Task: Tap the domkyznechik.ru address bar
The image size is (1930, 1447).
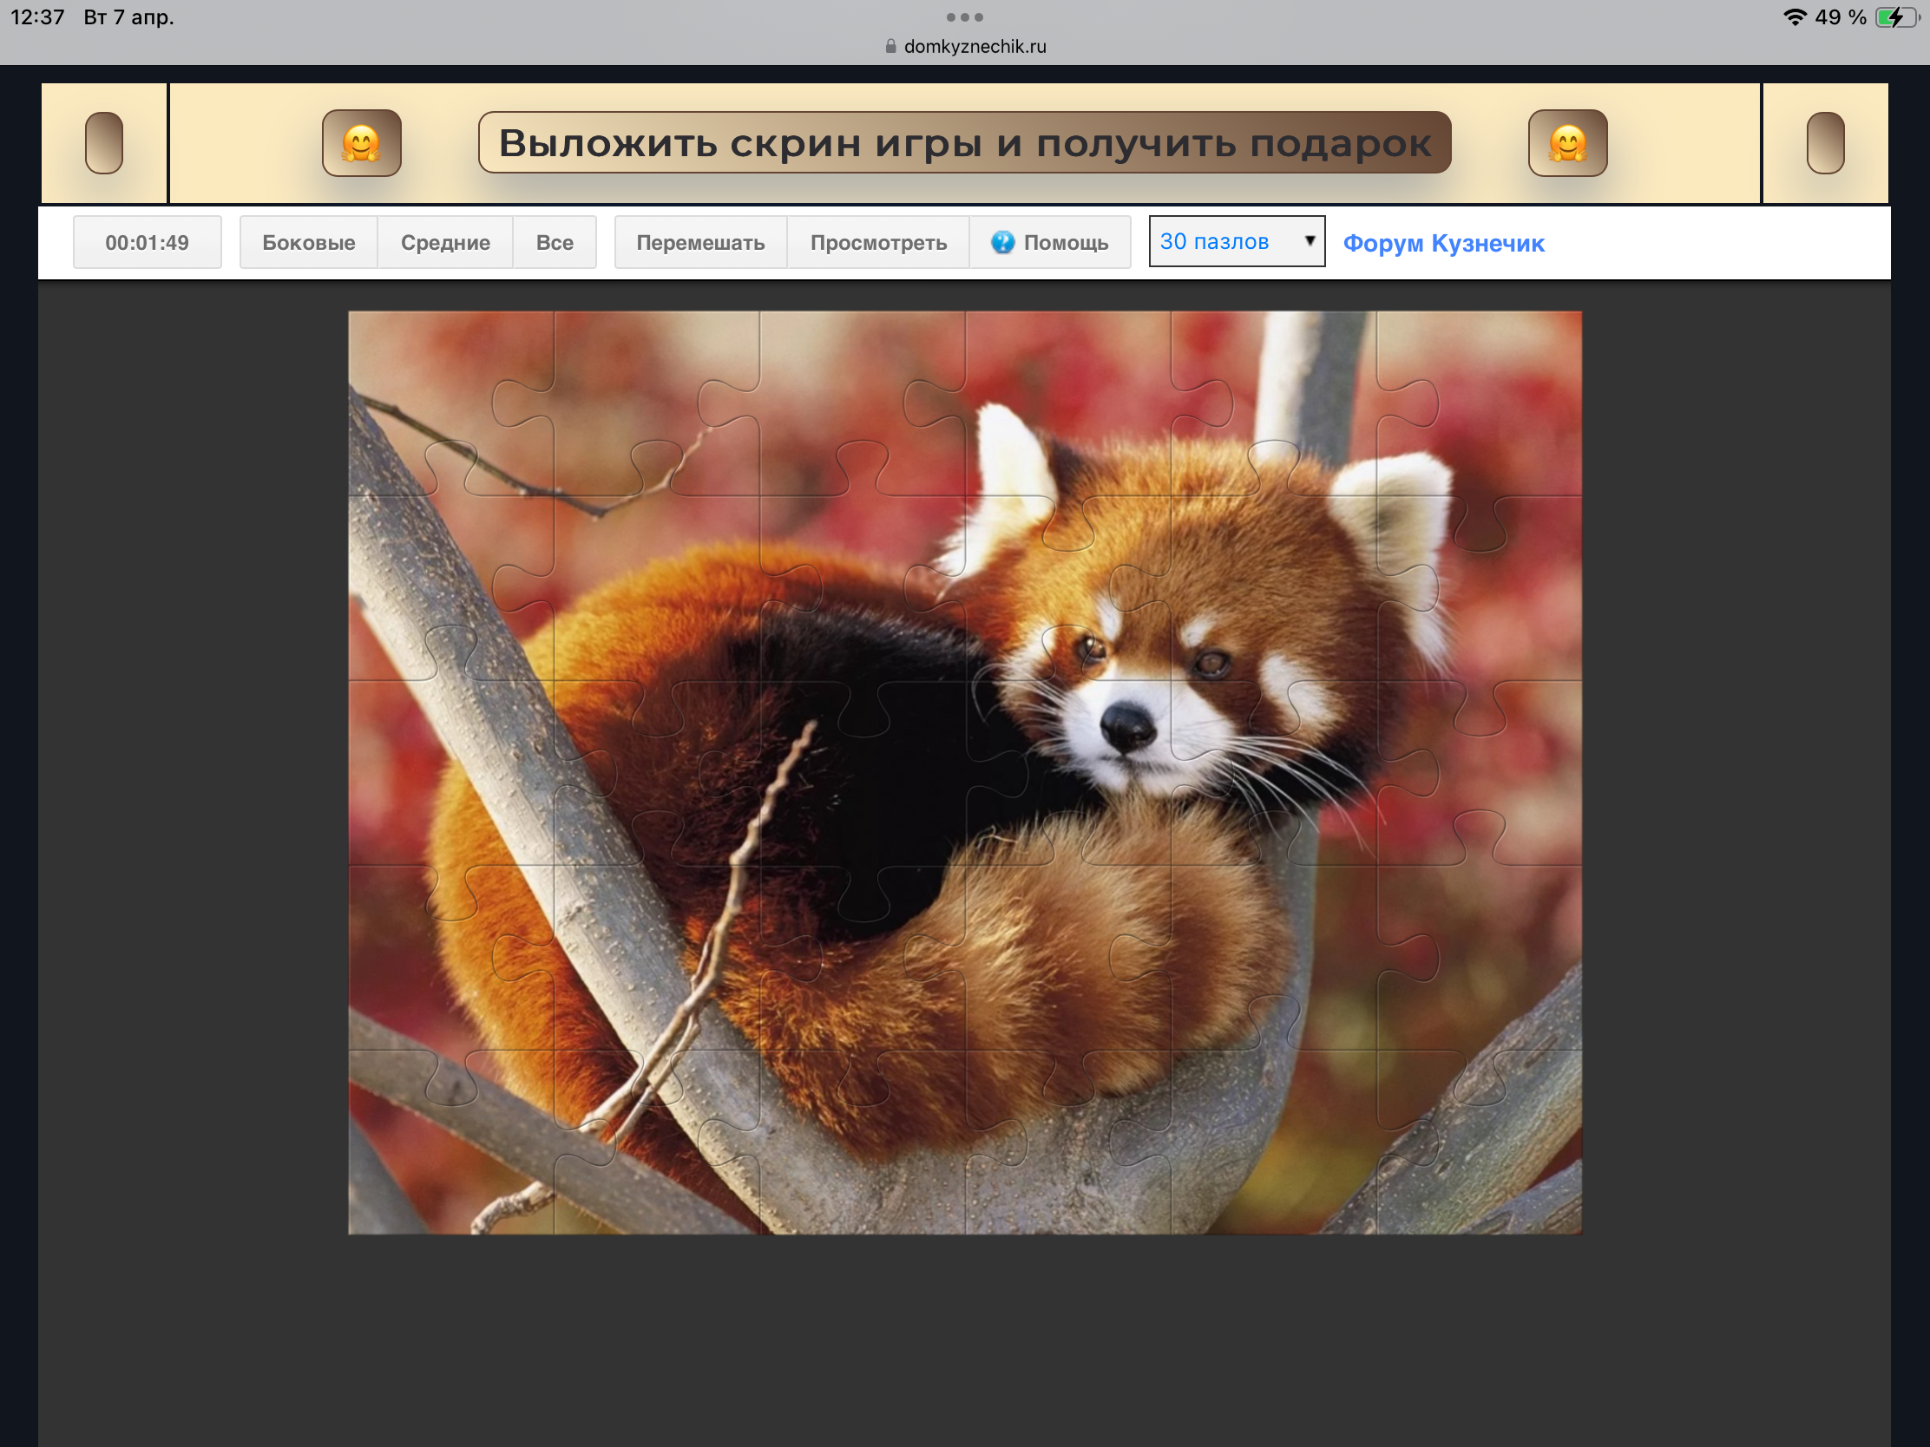Action: pos(974,46)
